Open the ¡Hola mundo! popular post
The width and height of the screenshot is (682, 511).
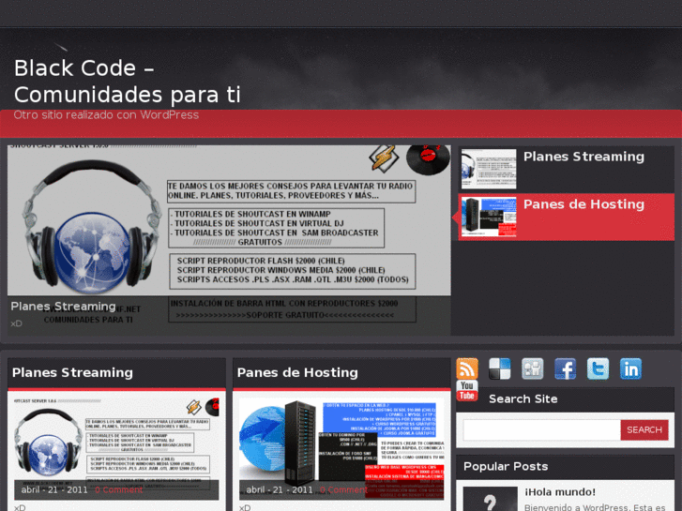pos(560,492)
